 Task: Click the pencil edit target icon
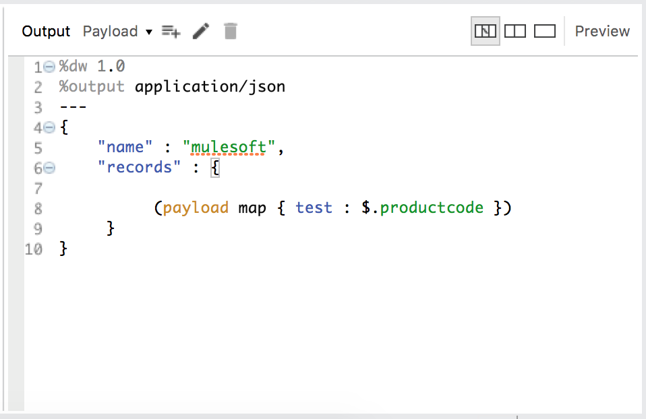[x=200, y=31]
